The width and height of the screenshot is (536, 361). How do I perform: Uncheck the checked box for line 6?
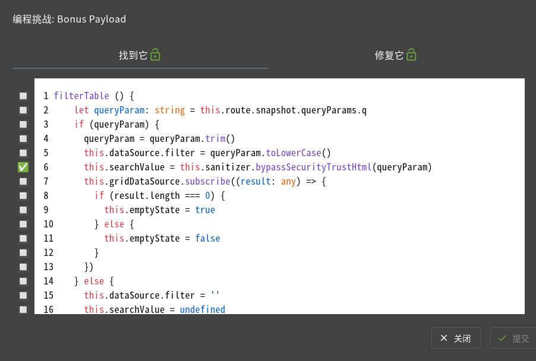click(x=23, y=167)
